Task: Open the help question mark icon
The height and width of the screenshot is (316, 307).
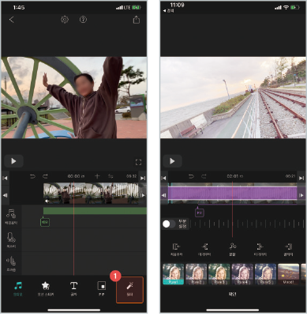Action: 83,20
